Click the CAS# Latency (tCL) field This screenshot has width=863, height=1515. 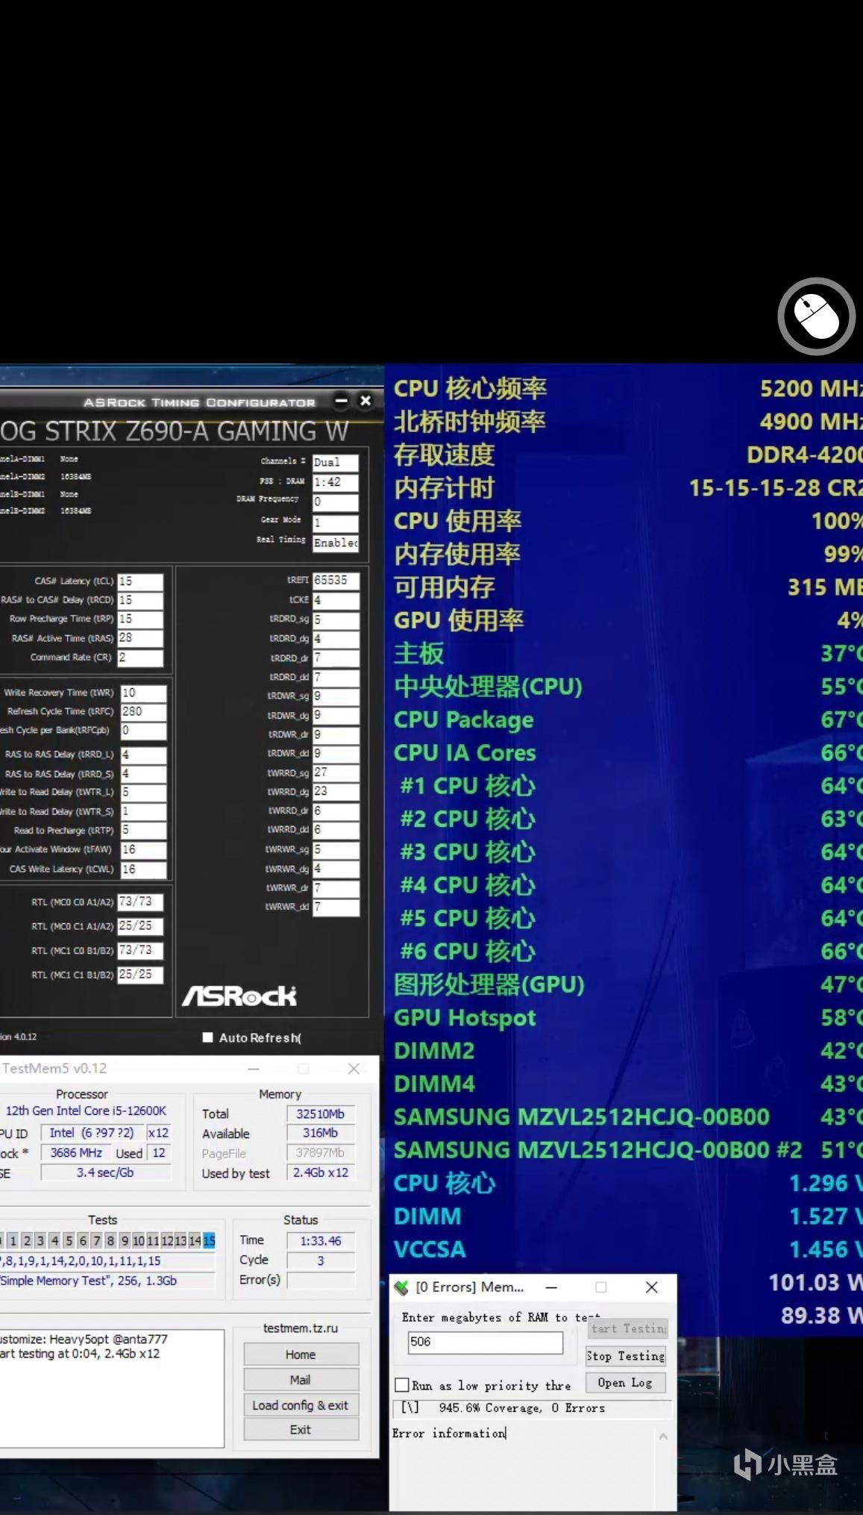[x=140, y=581]
